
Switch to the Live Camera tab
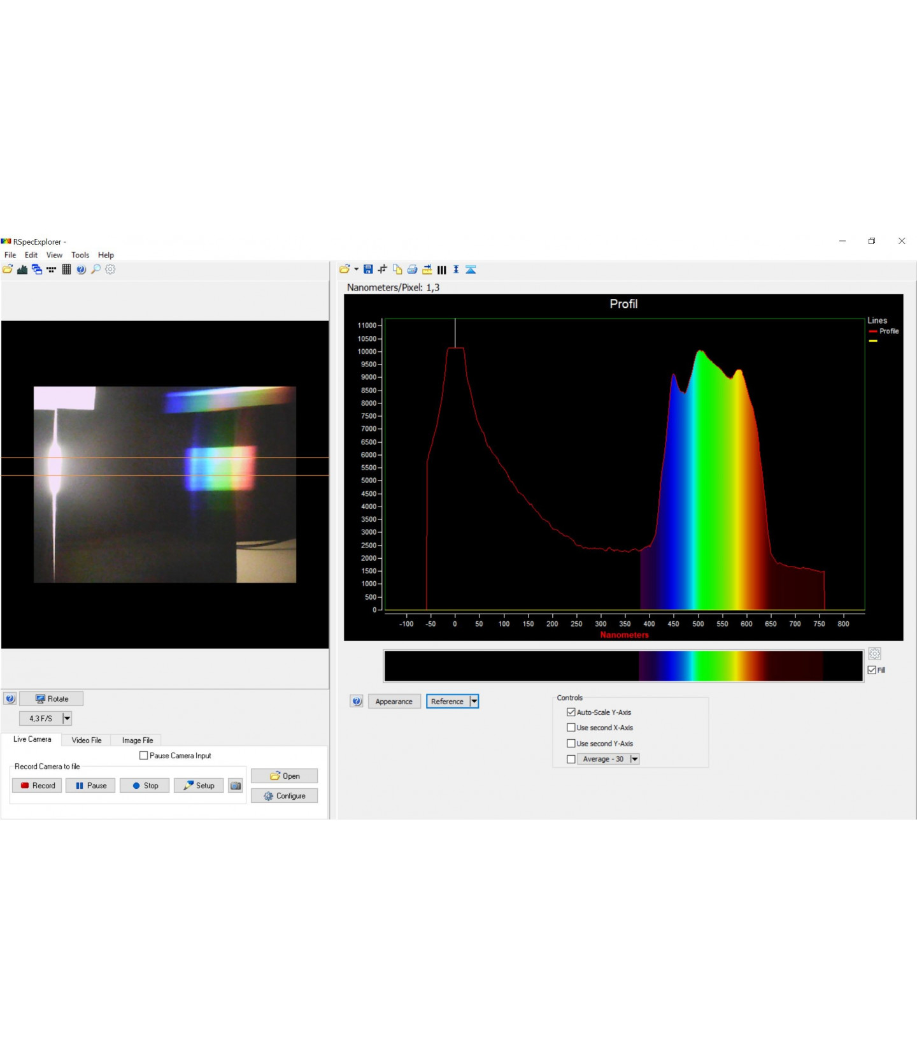pos(32,739)
